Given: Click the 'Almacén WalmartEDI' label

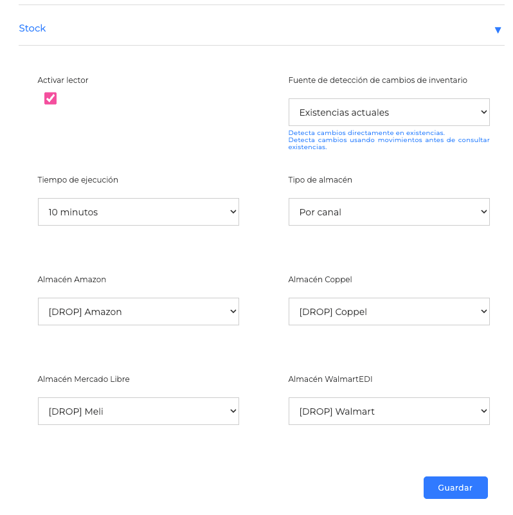Looking at the screenshot, I should click(x=330, y=379).
